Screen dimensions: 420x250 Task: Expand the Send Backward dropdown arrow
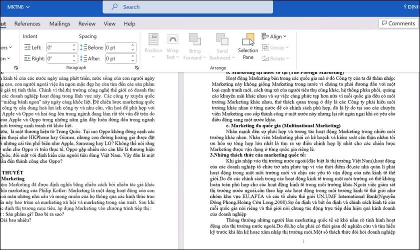pos(233,57)
